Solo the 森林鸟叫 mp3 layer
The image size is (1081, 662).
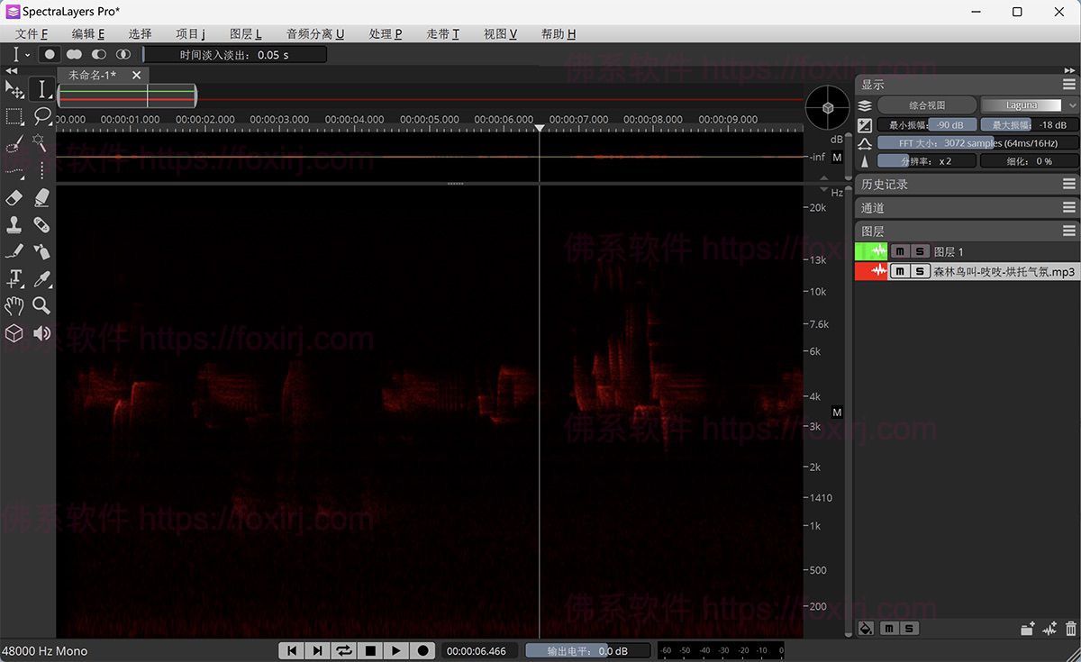pos(920,271)
